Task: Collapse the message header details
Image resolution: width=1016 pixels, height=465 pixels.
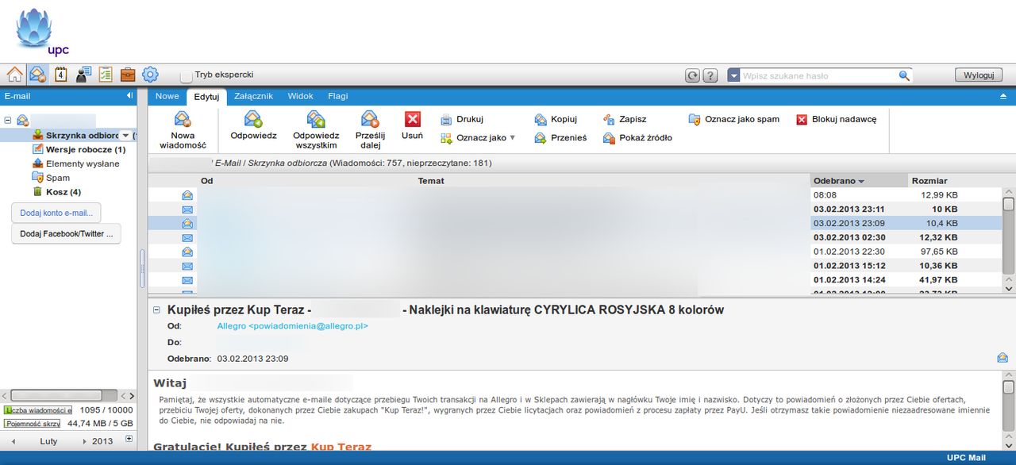Action: [156, 310]
